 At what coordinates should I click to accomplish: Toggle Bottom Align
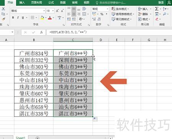(79, 9)
